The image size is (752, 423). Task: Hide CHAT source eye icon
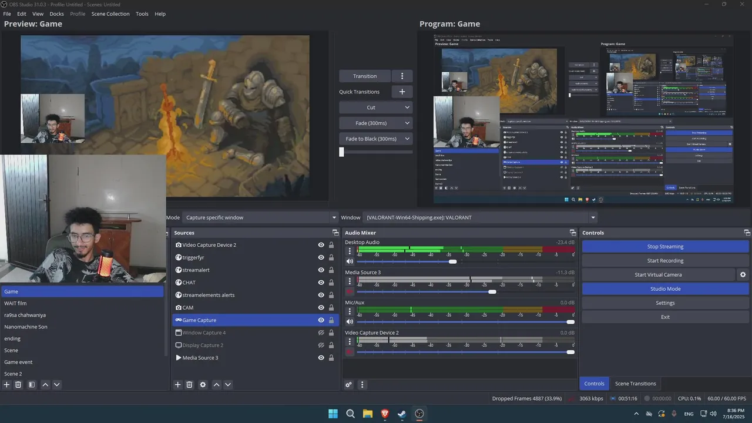click(x=321, y=283)
